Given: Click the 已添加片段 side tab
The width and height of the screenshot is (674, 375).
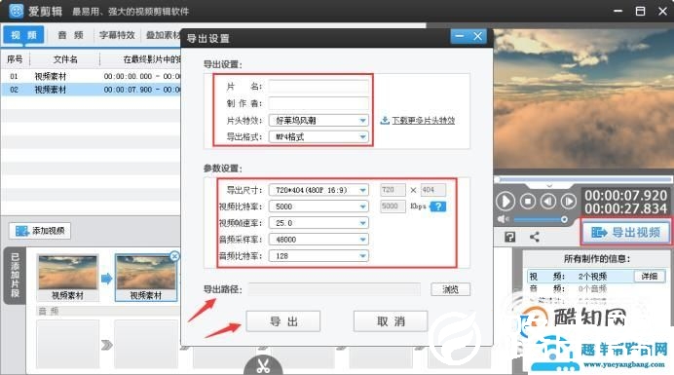Looking at the screenshot, I should coord(15,276).
